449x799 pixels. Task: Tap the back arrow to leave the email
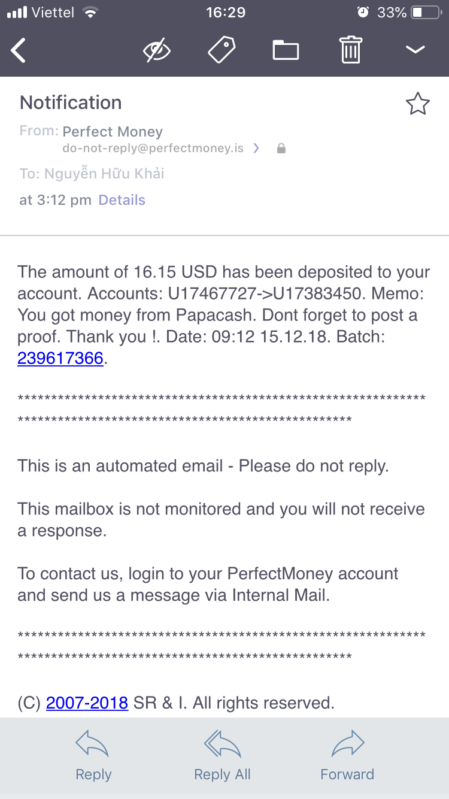[19, 50]
